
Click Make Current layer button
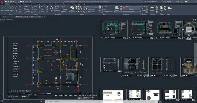91,9
